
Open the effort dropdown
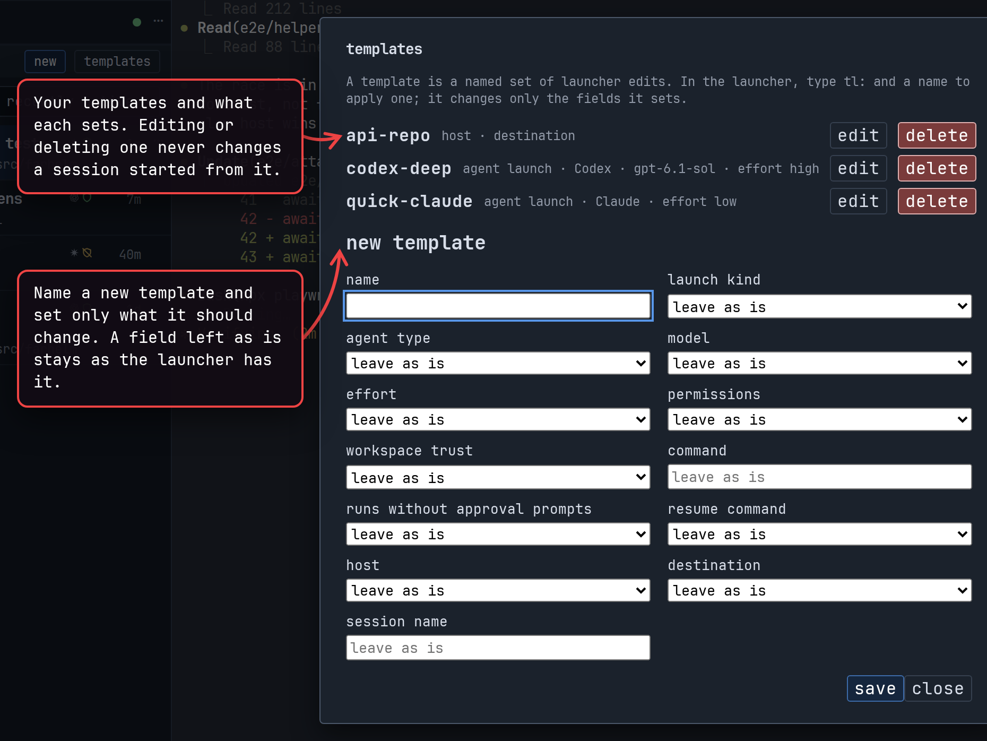click(x=498, y=419)
